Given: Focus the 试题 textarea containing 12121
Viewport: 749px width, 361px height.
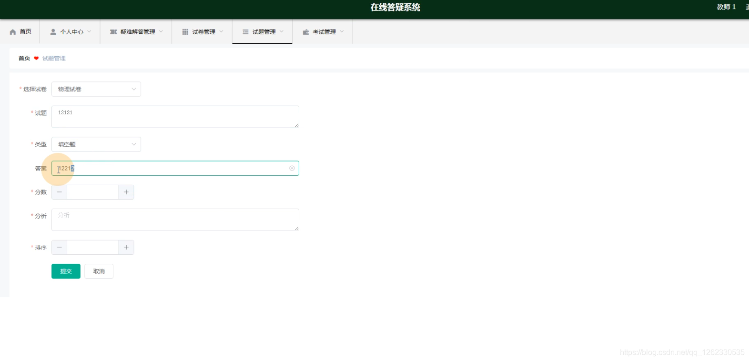Looking at the screenshot, I should [175, 117].
